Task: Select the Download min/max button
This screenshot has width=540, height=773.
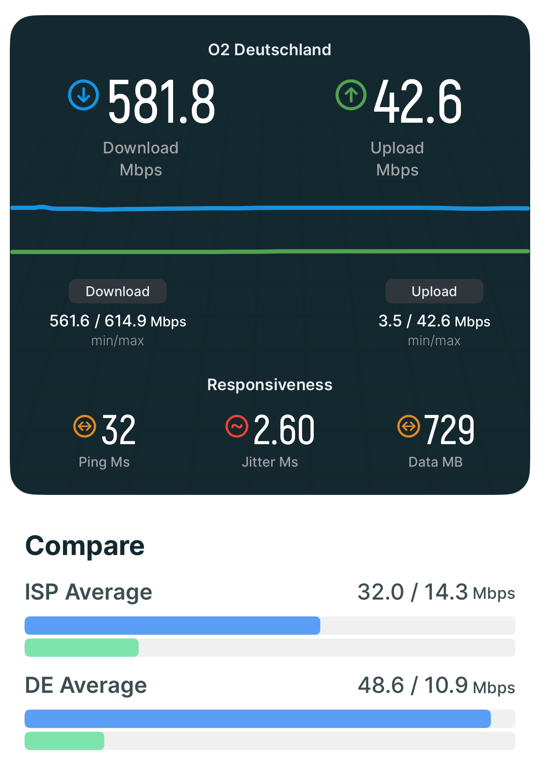Action: click(x=118, y=291)
